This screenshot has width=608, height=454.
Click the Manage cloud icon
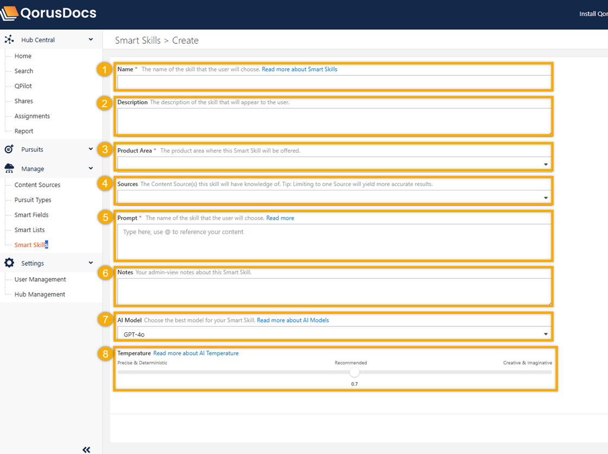[x=9, y=169]
